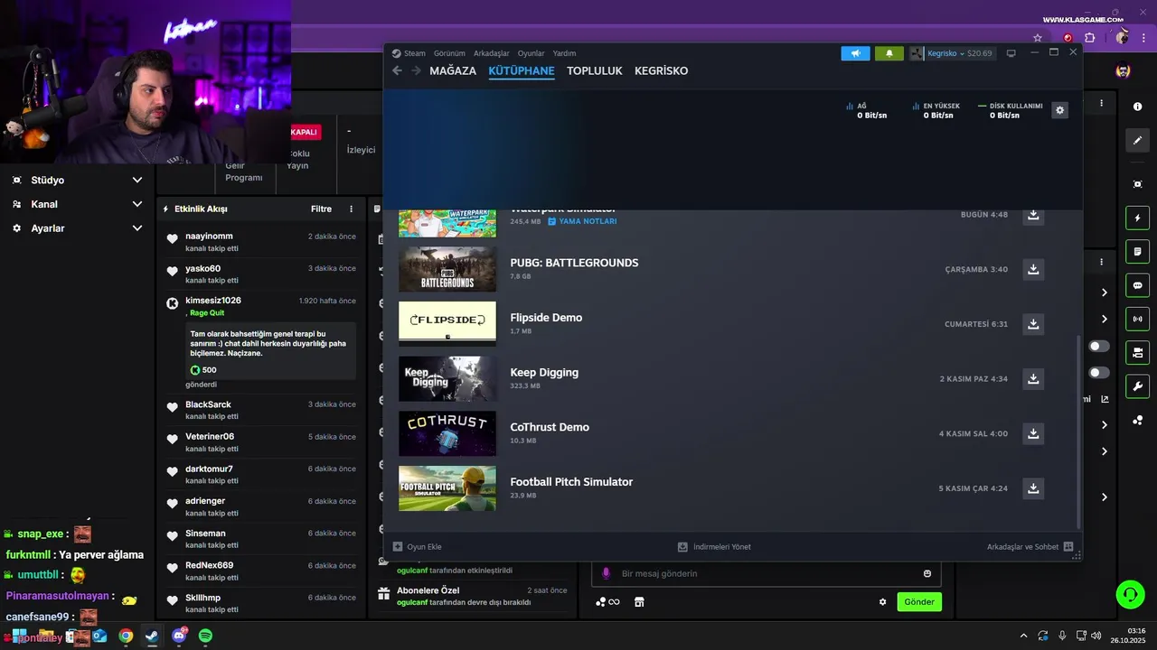Open YAMA NOTLARI for Waterpark Simulator
The width and height of the screenshot is (1157, 650).
click(582, 221)
